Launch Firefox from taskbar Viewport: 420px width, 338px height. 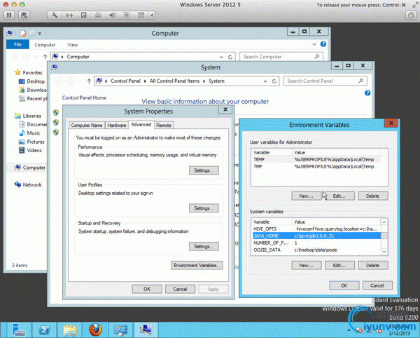[x=95, y=330]
